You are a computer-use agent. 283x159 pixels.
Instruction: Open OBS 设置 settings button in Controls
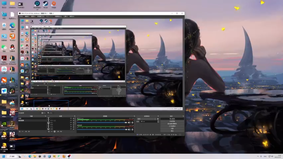click(172, 129)
